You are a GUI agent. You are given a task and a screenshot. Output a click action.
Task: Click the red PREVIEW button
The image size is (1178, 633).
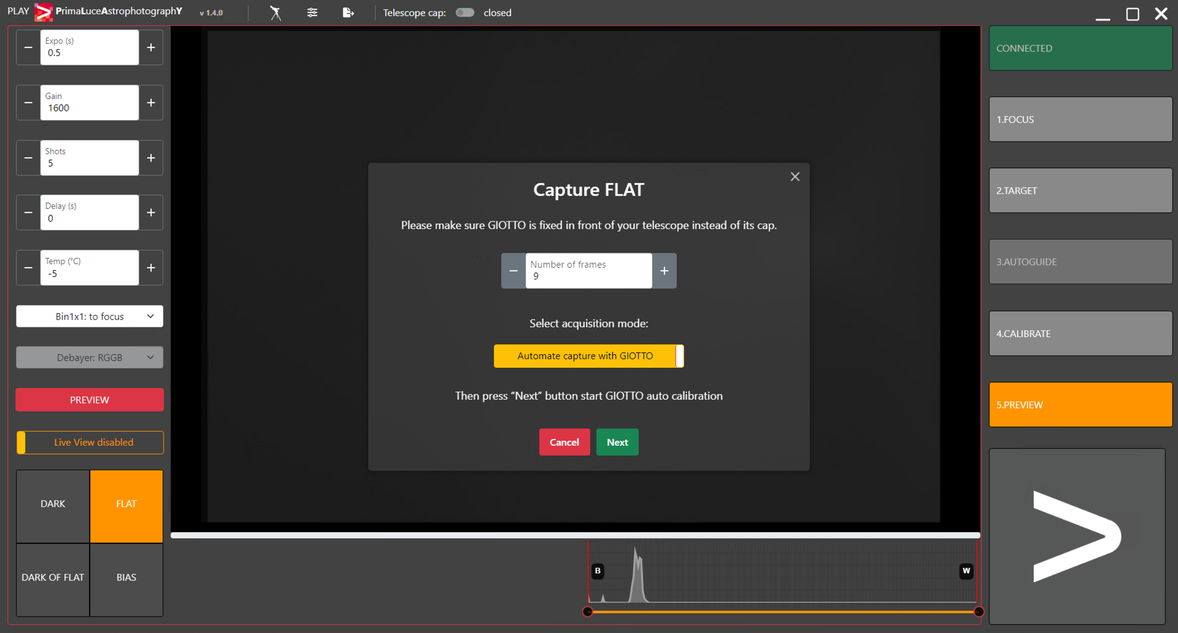pyautogui.click(x=90, y=400)
